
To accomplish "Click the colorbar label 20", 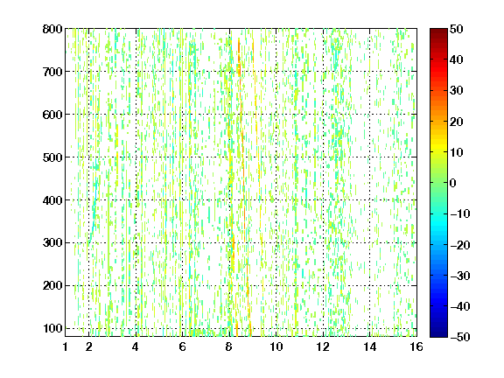I will (456, 122).
